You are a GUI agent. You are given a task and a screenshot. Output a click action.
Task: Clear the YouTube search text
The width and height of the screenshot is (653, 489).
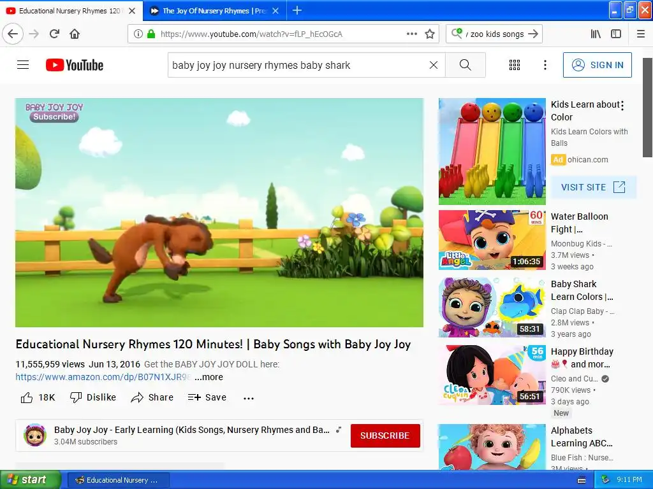[x=434, y=65]
